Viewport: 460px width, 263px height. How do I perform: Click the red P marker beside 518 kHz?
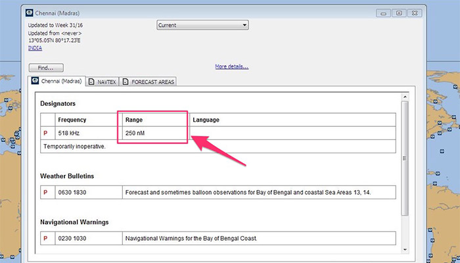[45, 133]
